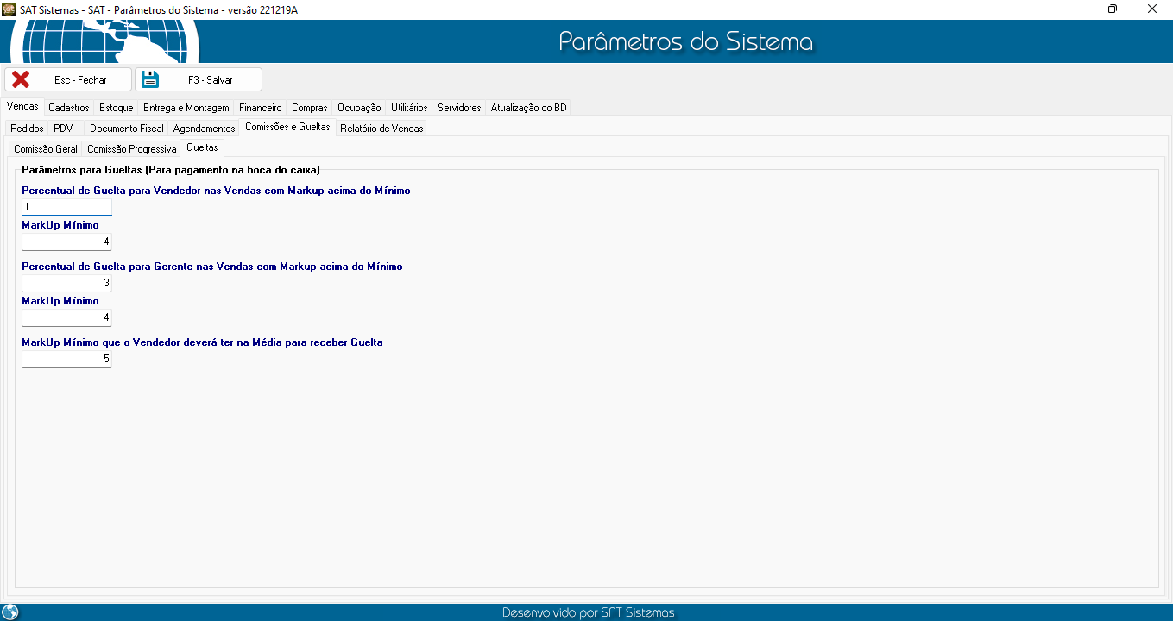Open the Entrega e Montagem tab
Image resolution: width=1173 pixels, height=621 pixels.
click(186, 108)
